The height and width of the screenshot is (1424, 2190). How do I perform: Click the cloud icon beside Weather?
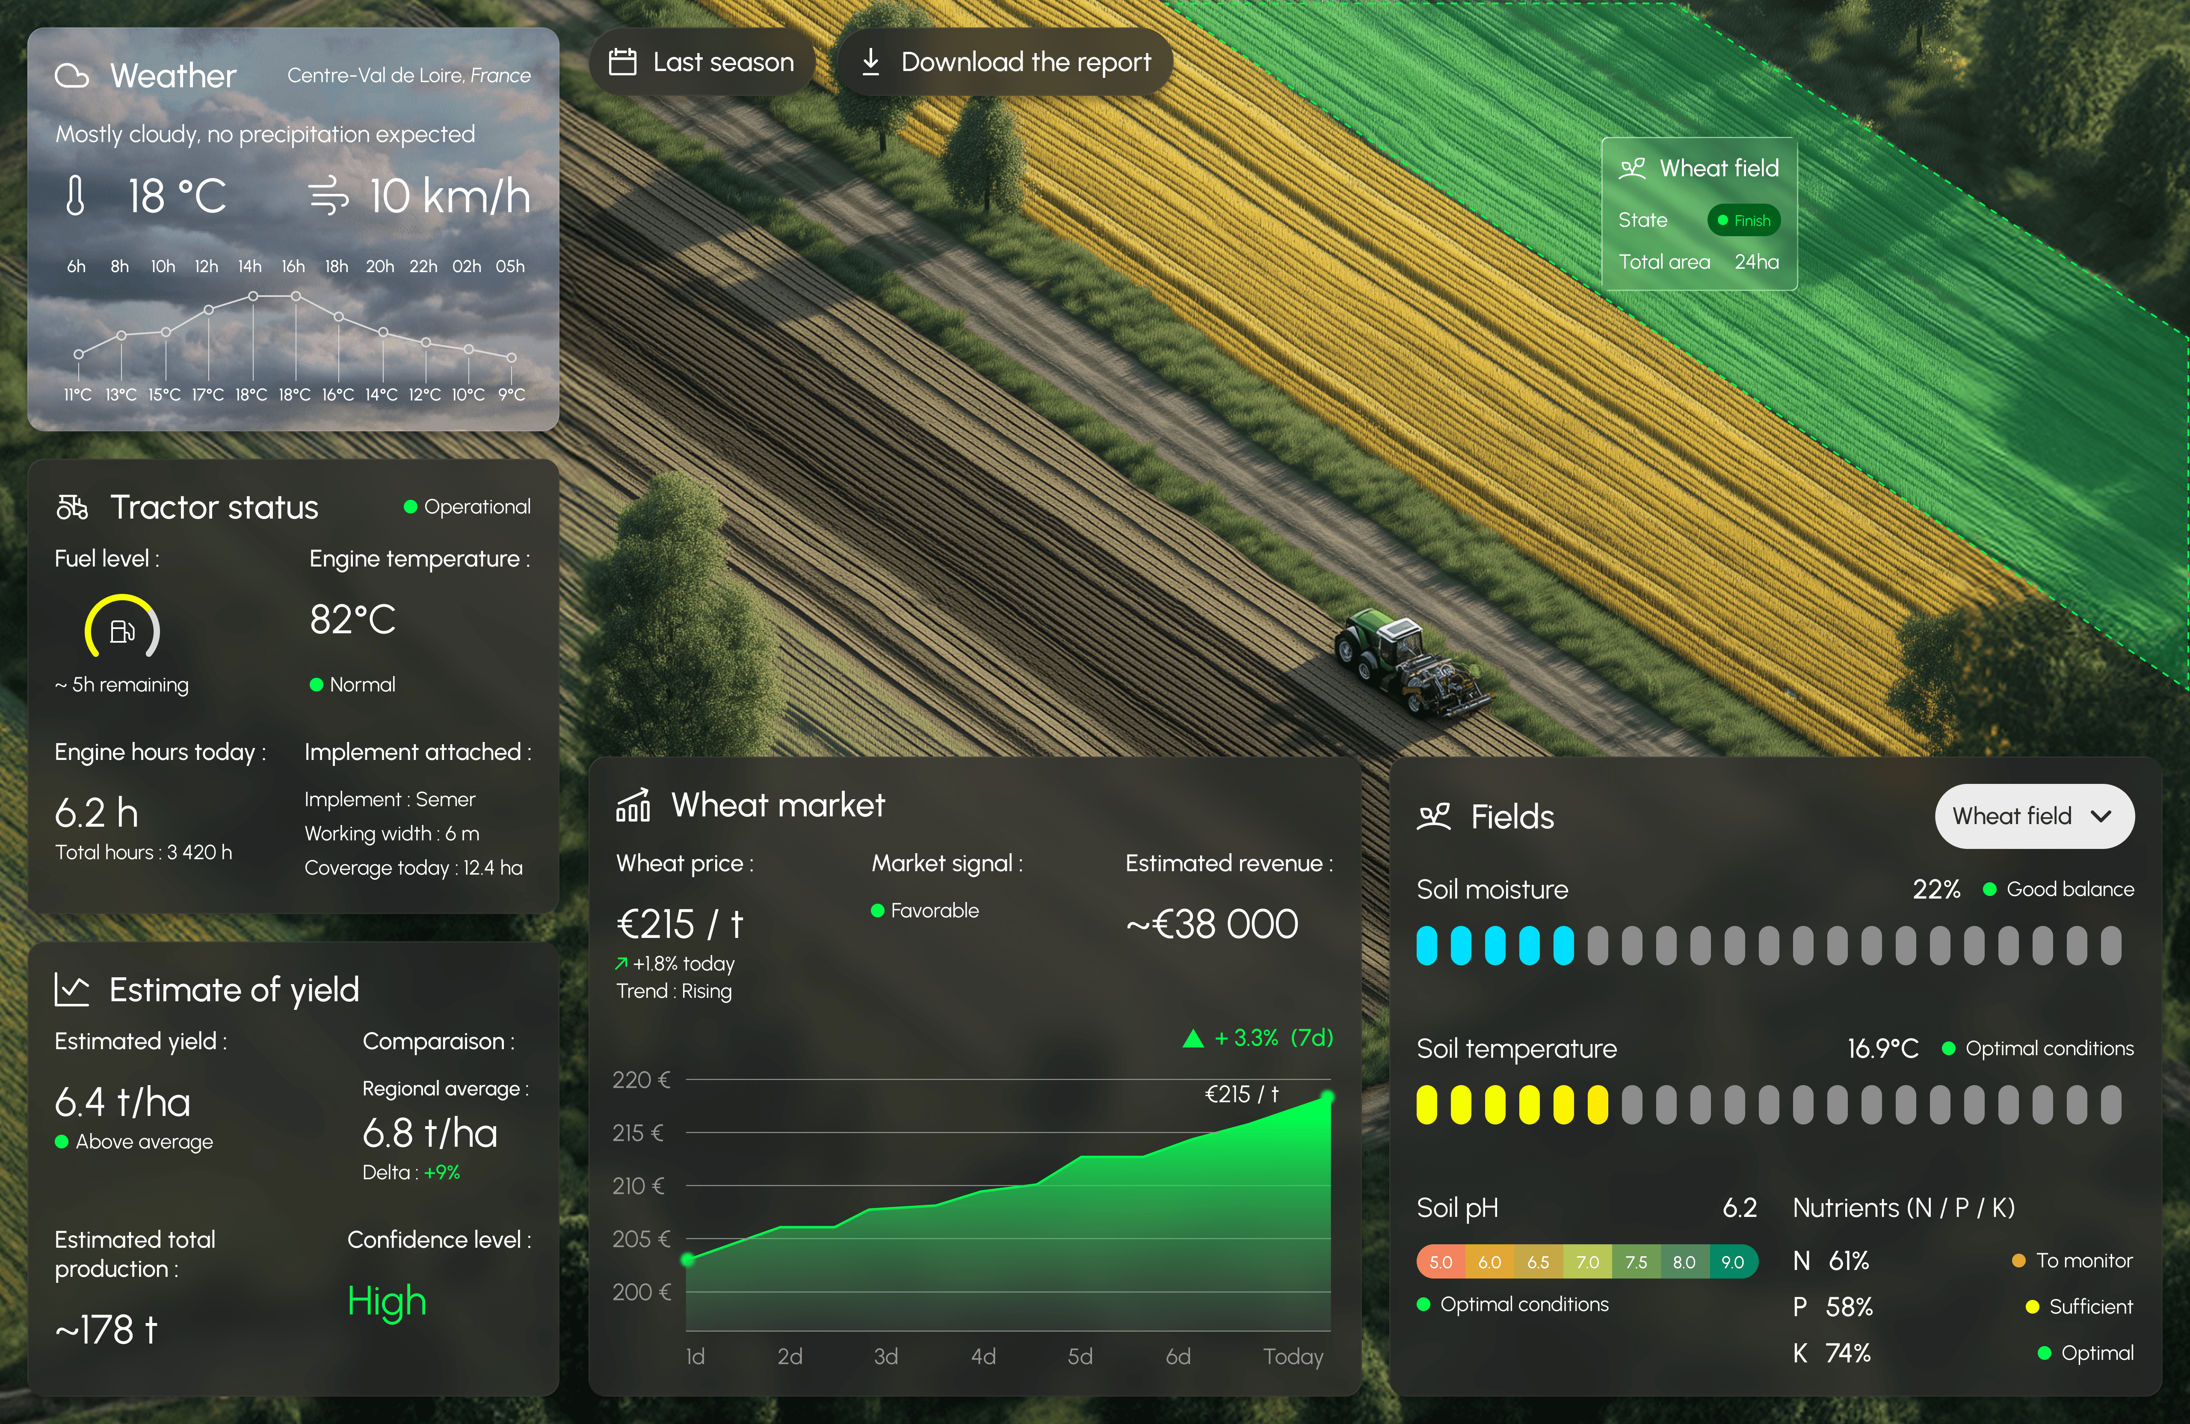(72, 75)
